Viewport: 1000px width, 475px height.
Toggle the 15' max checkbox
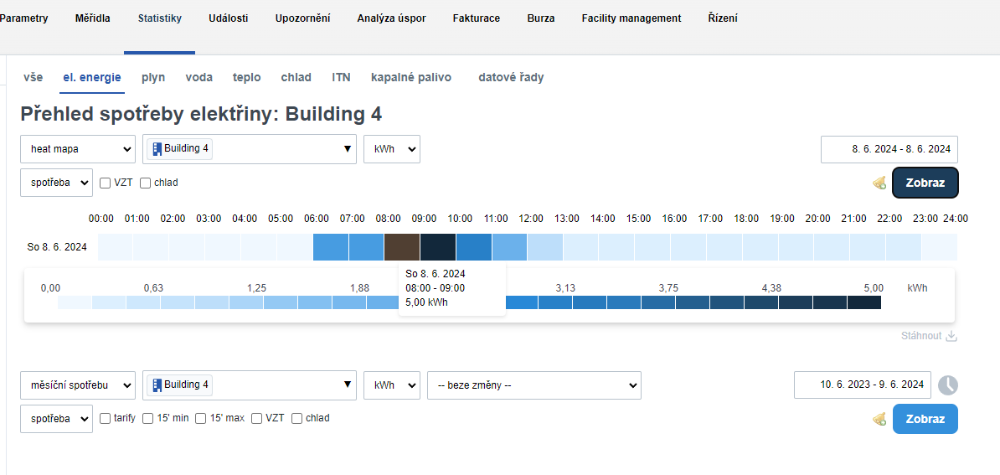click(201, 419)
